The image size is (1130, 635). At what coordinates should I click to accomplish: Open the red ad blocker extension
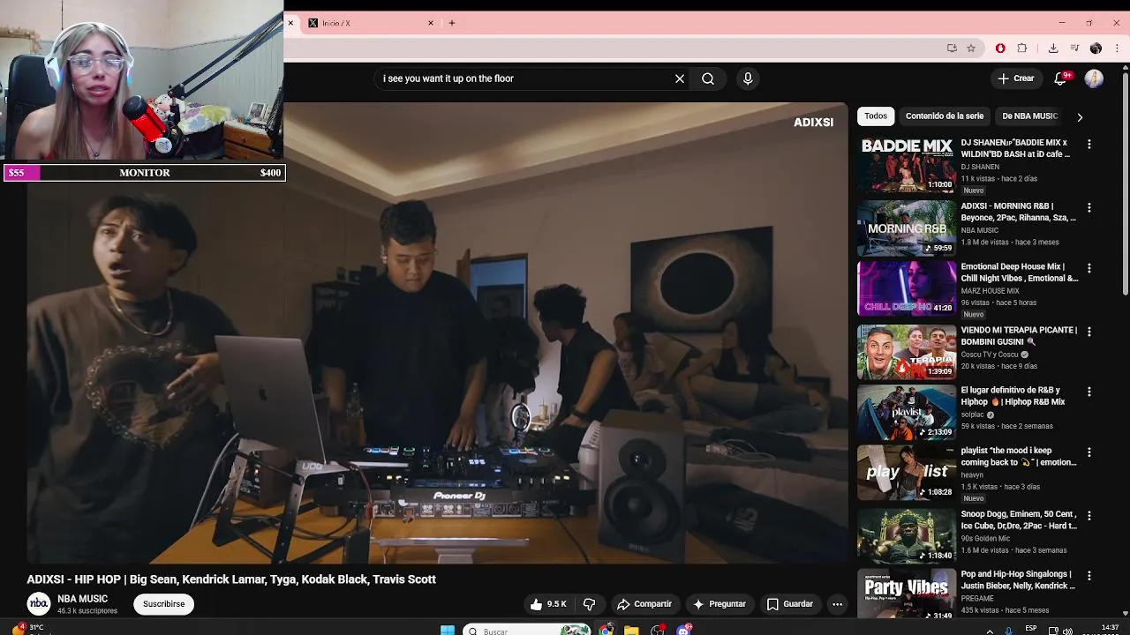(1000, 49)
